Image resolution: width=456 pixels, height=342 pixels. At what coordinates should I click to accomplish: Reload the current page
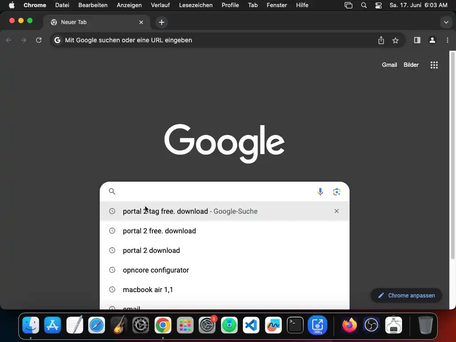tap(39, 40)
